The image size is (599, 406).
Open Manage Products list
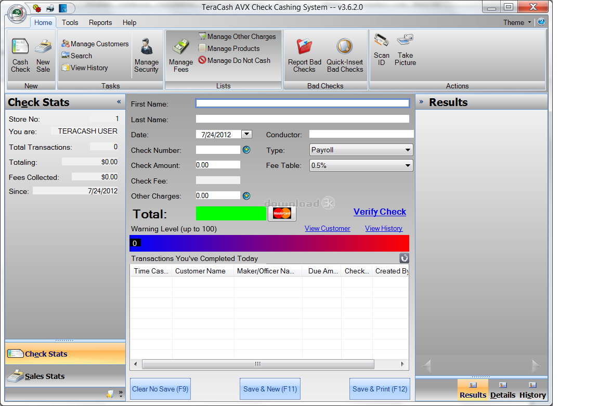[229, 48]
